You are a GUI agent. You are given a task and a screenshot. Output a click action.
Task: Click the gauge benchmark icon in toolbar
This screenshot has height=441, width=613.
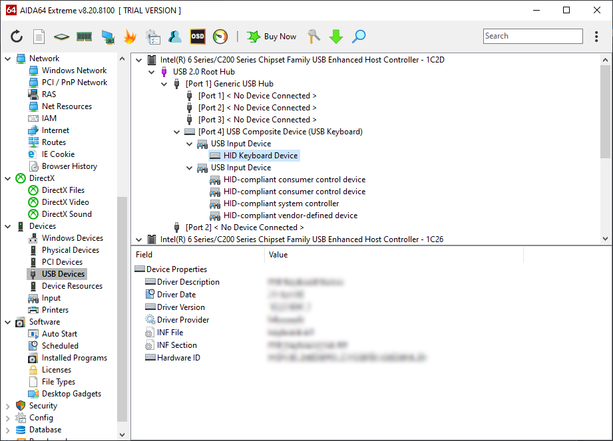(220, 37)
